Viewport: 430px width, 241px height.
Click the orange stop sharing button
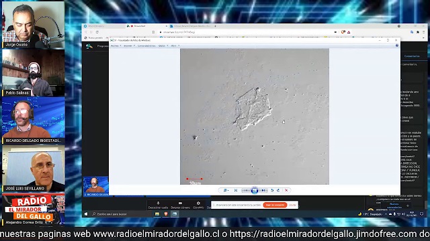[x=275, y=205]
